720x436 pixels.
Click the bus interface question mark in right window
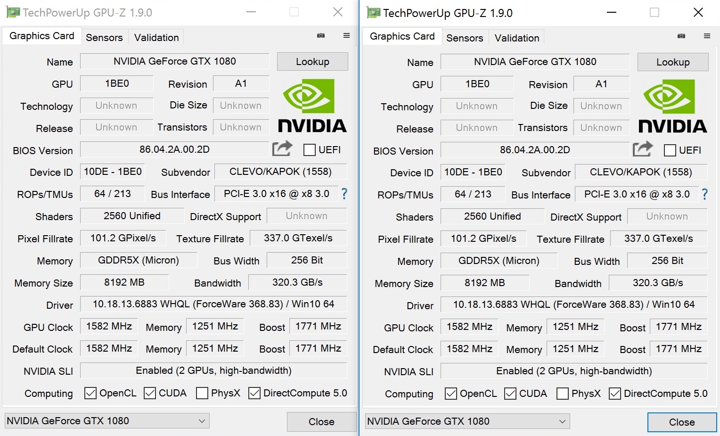[705, 194]
